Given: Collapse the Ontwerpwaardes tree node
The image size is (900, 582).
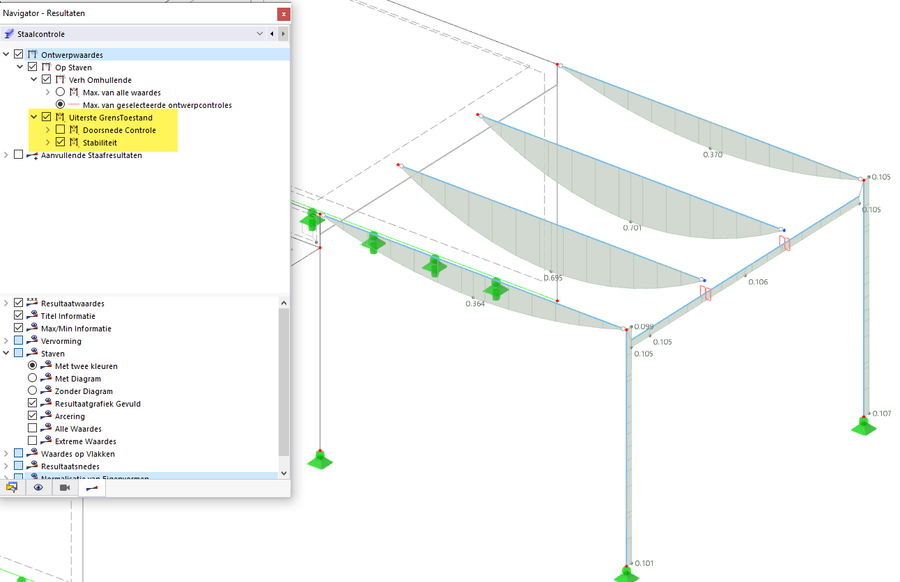Looking at the screenshot, I should 6,54.
